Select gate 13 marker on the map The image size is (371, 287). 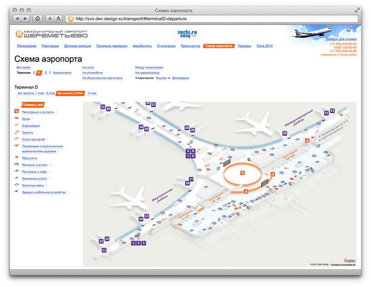tap(107, 239)
